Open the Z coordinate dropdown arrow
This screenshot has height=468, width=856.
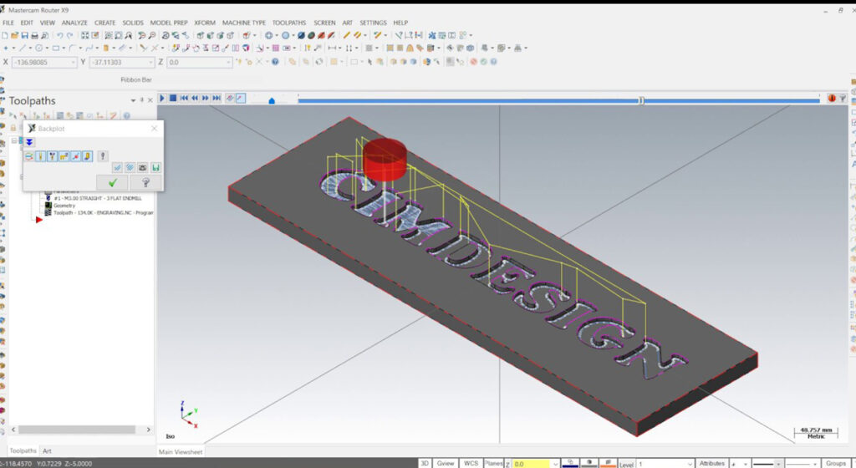pos(229,63)
